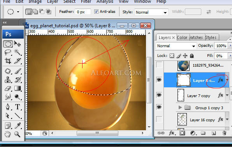The image size is (232, 147).
Task: Open the Image menu
Action: (x=35, y=2)
